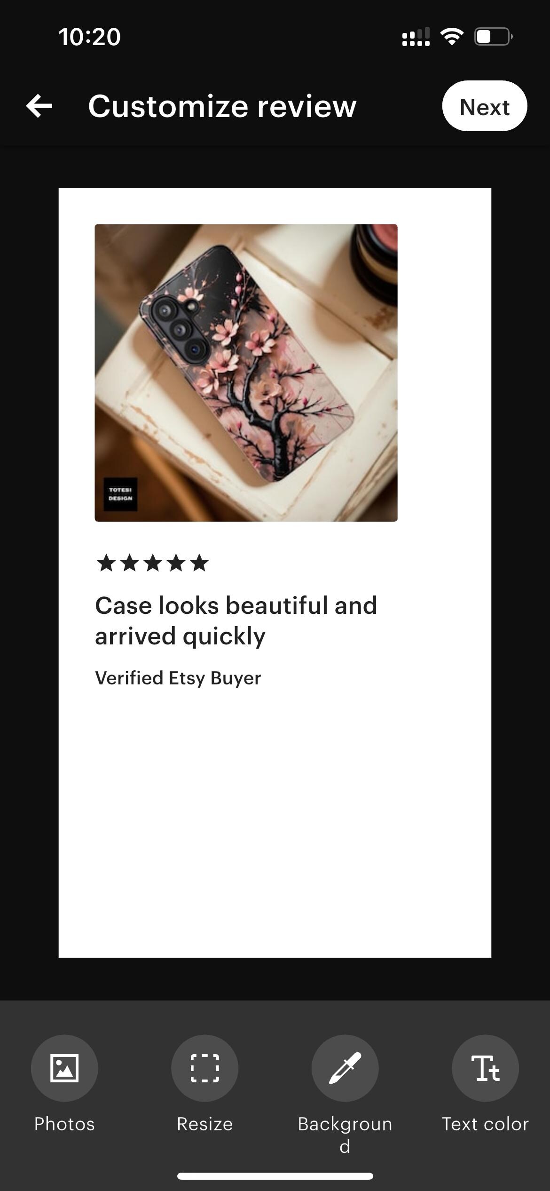Tap the battery indicator icon
Viewport: 550px width, 1191px height.
pyautogui.click(x=493, y=37)
